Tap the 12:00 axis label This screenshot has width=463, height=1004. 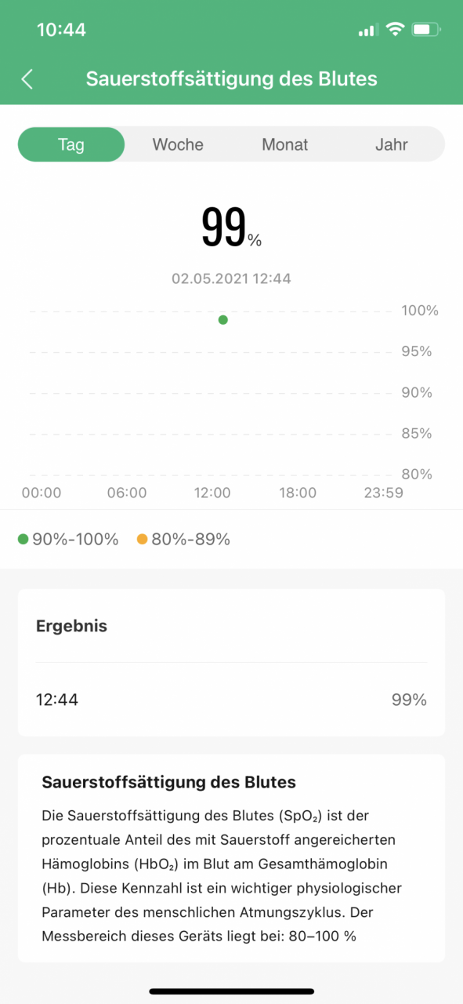pyautogui.click(x=212, y=493)
